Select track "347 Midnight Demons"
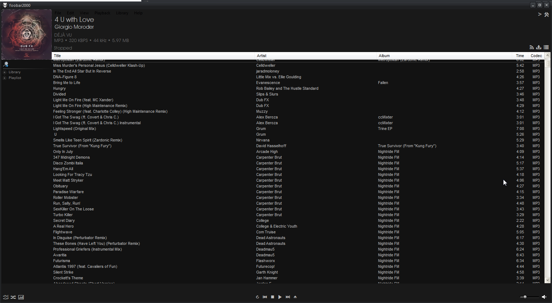 point(72,157)
